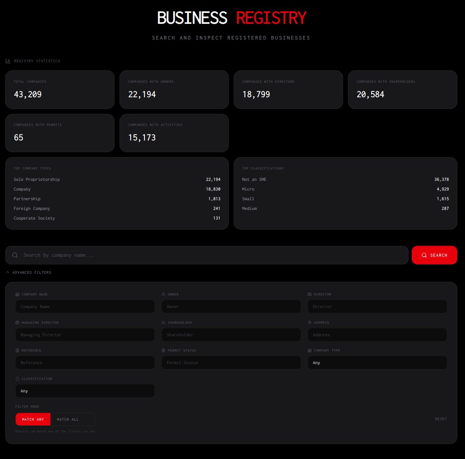Click the Medium value 287

tap(445, 208)
